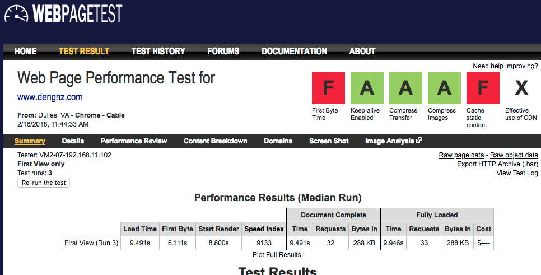
Task: Open the Raw page data link
Action: coord(461,155)
